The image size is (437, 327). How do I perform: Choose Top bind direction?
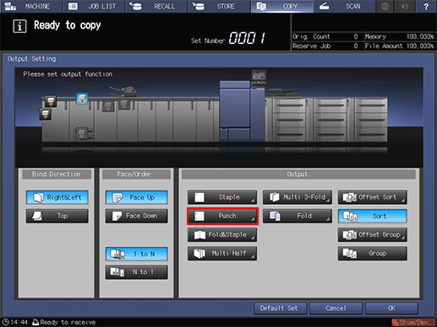click(x=57, y=216)
